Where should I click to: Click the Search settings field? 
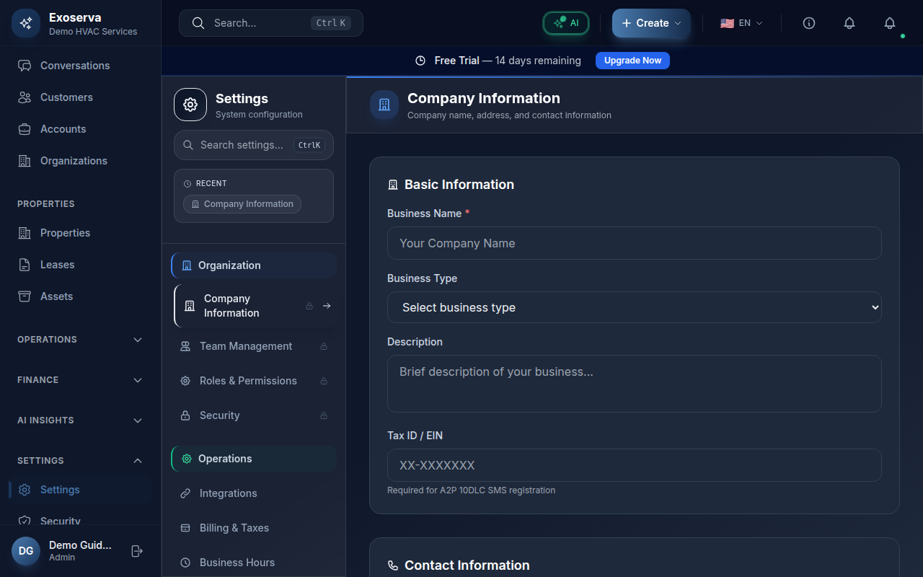pos(242,145)
